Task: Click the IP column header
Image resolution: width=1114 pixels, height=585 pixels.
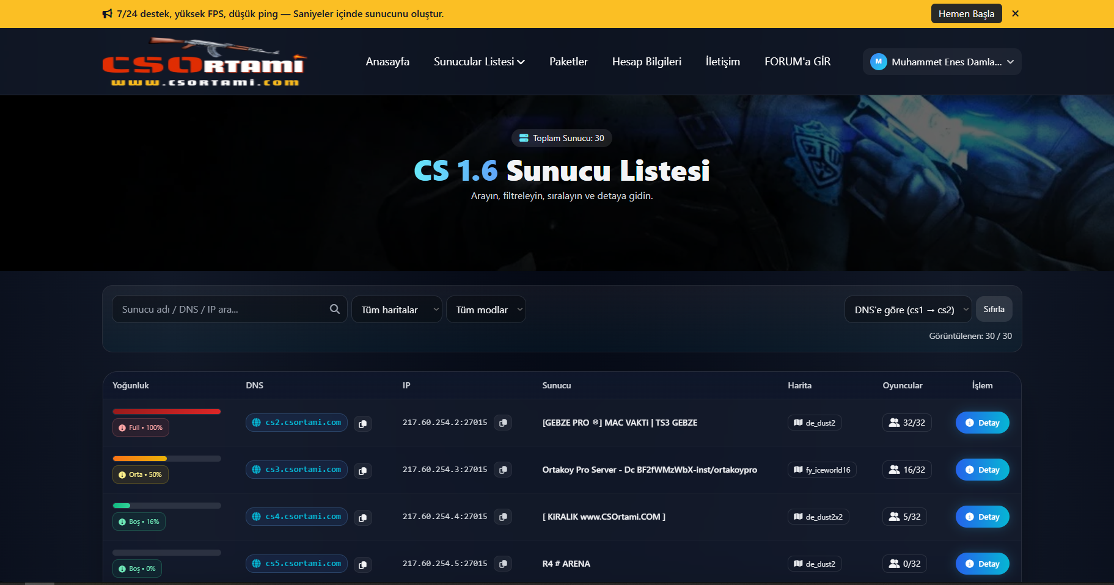Action: click(406, 385)
